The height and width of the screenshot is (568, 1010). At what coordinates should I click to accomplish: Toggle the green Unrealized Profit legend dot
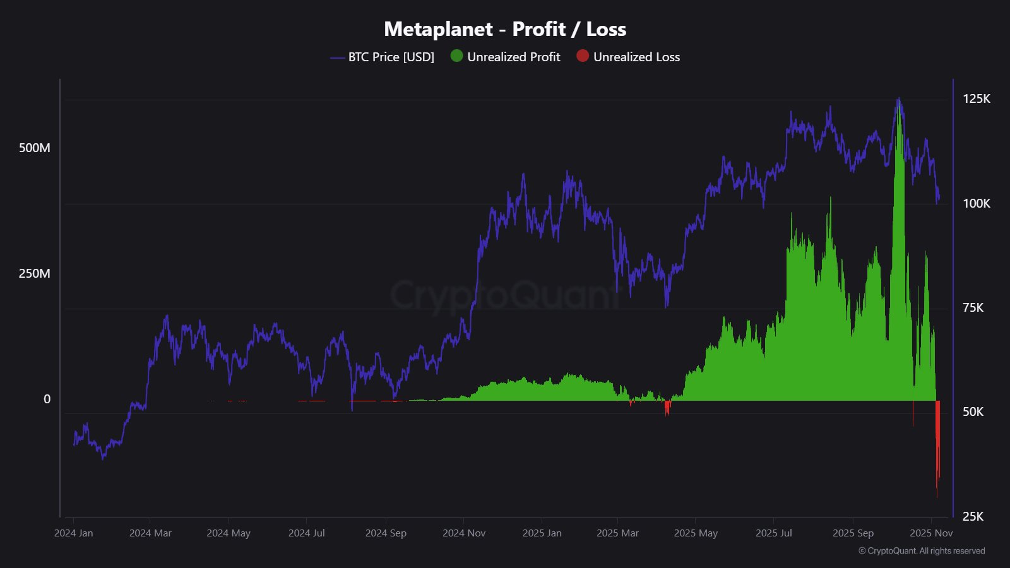456,56
